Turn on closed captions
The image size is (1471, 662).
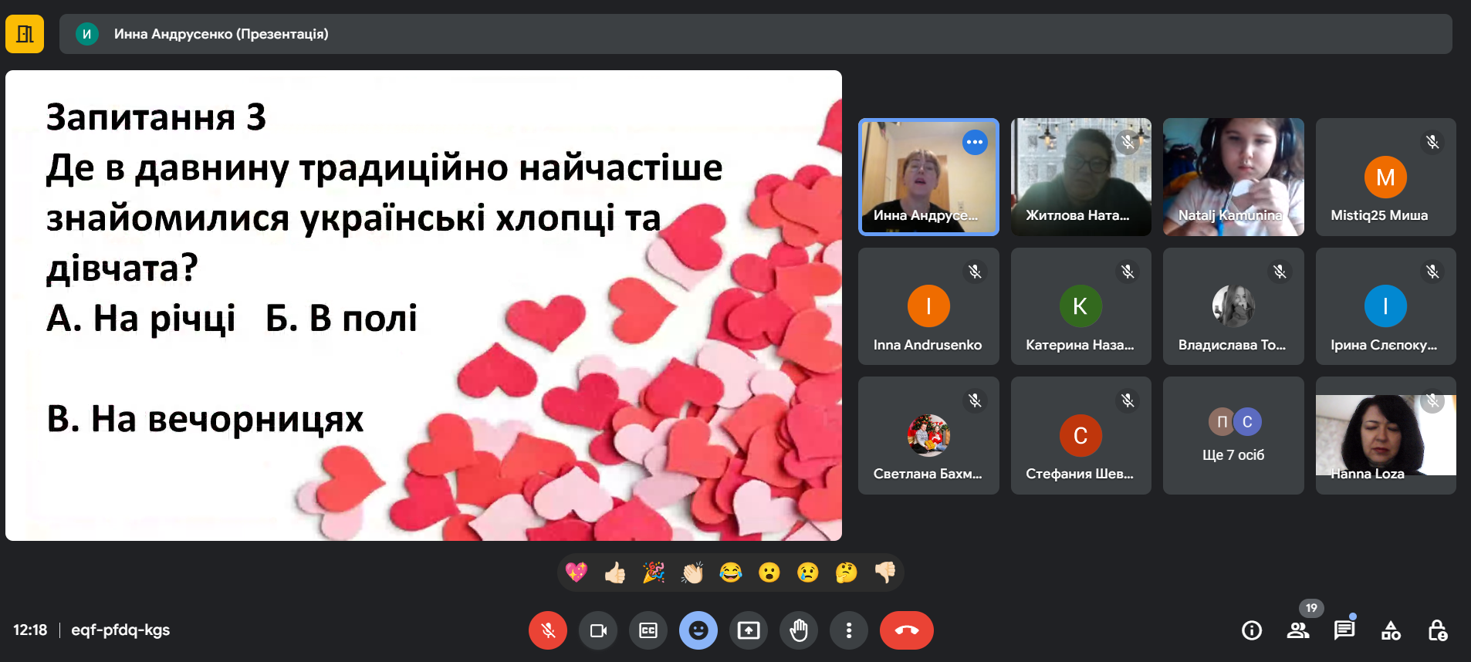648,630
